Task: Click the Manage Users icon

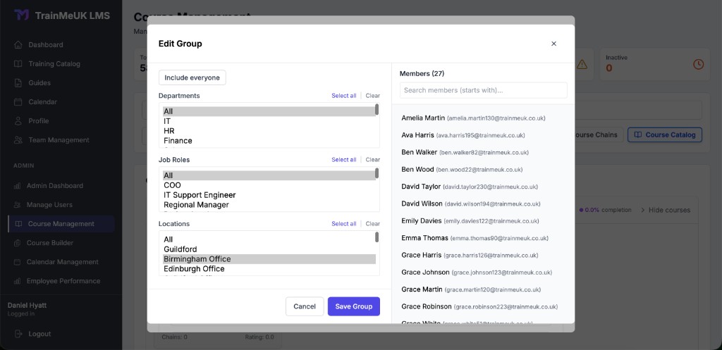Action: [x=17, y=205]
